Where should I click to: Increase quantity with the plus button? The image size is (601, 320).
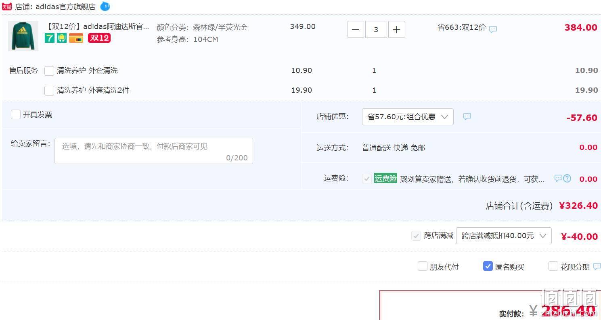[x=397, y=29]
